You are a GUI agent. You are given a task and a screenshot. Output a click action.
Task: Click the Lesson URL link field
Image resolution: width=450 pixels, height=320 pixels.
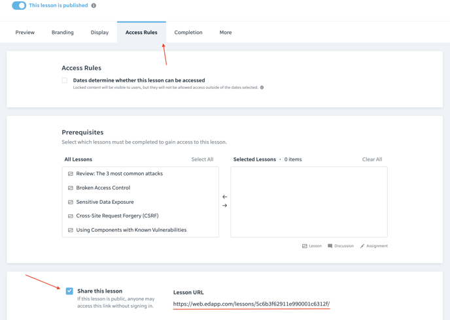pos(251,304)
